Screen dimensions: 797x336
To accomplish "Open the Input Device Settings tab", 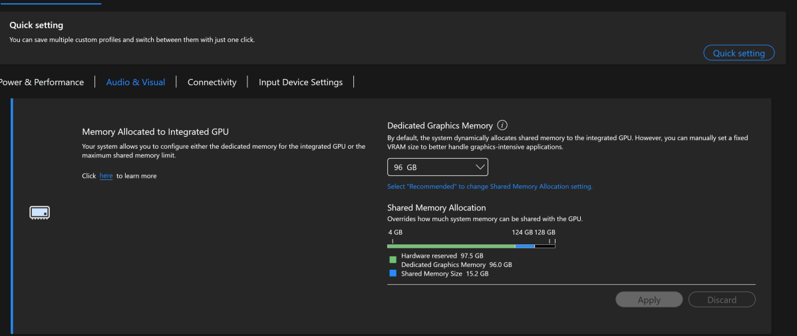I will 301,82.
